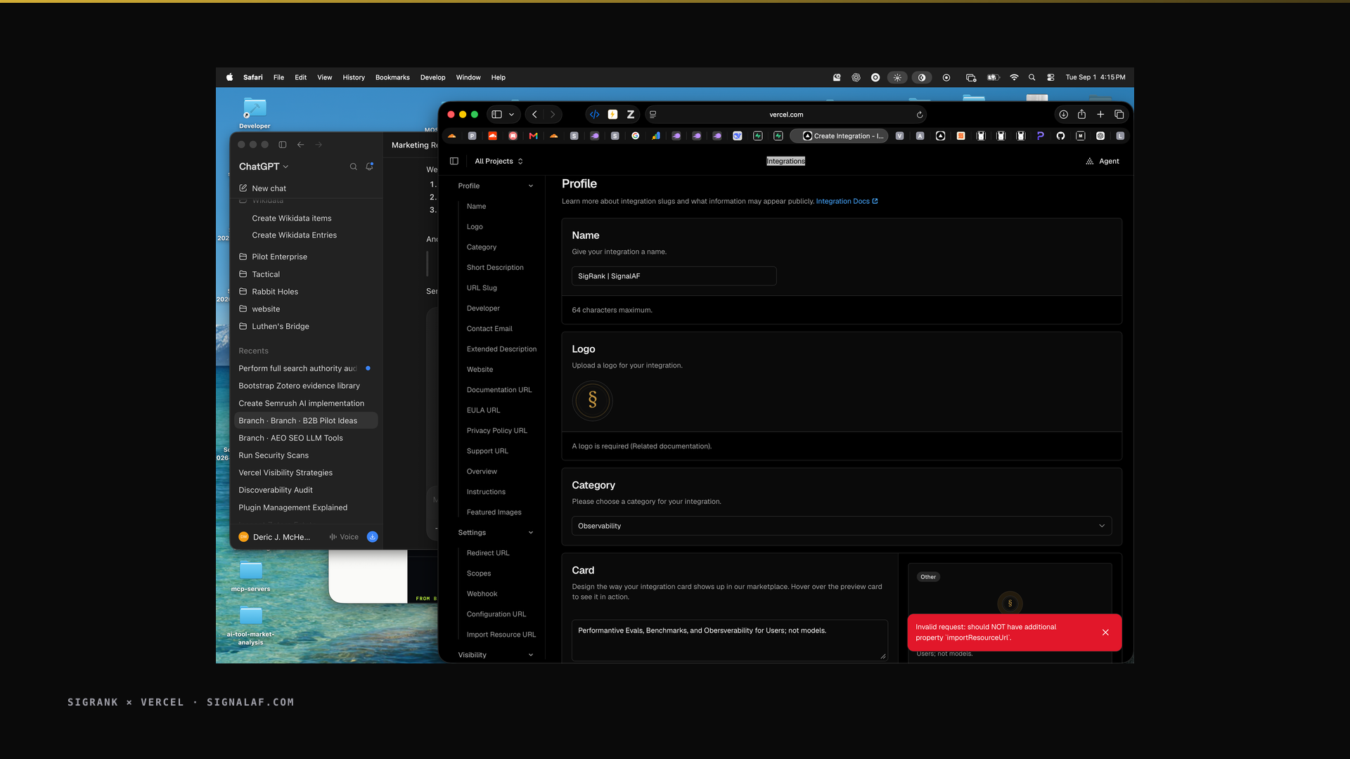Open the Google pinned tab
This screenshot has height=759, width=1350.
pos(635,136)
